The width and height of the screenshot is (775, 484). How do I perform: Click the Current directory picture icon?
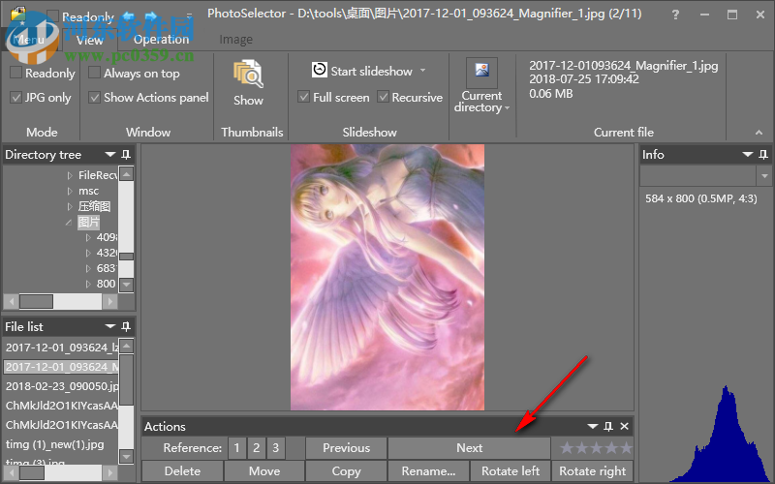tap(481, 72)
